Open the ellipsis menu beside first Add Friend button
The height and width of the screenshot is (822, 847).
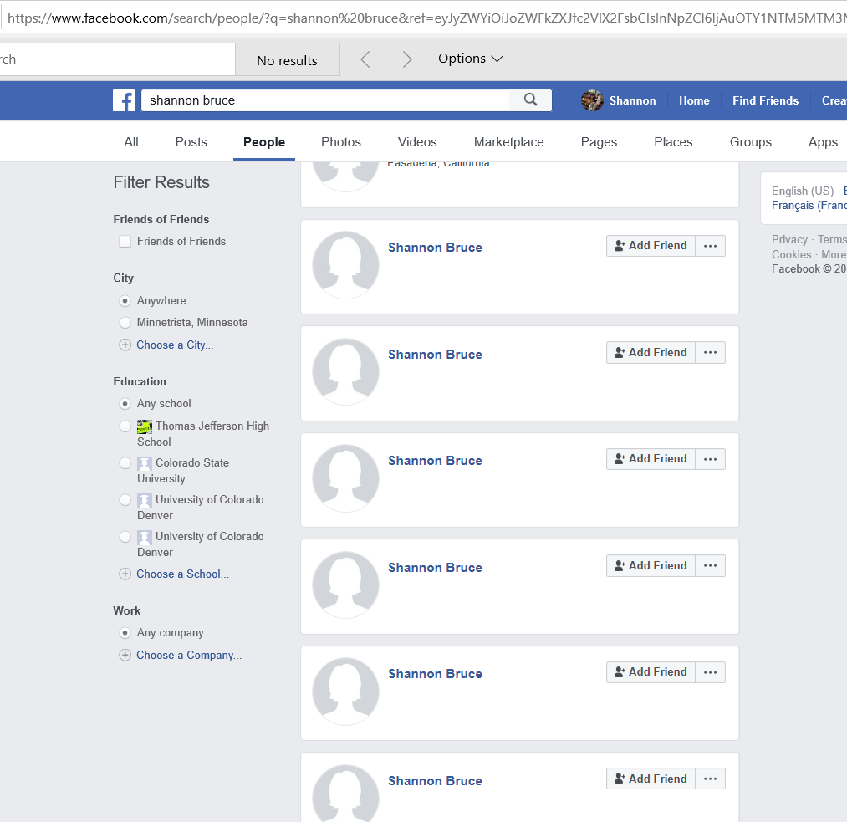(x=710, y=245)
